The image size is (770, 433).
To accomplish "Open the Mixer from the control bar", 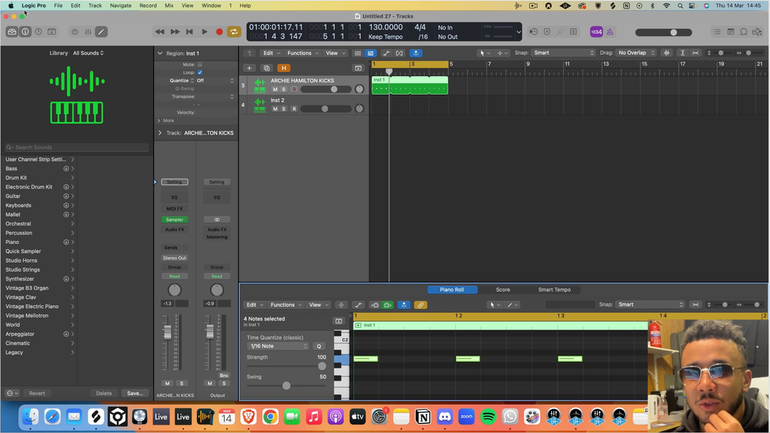I will coord(88,32).
